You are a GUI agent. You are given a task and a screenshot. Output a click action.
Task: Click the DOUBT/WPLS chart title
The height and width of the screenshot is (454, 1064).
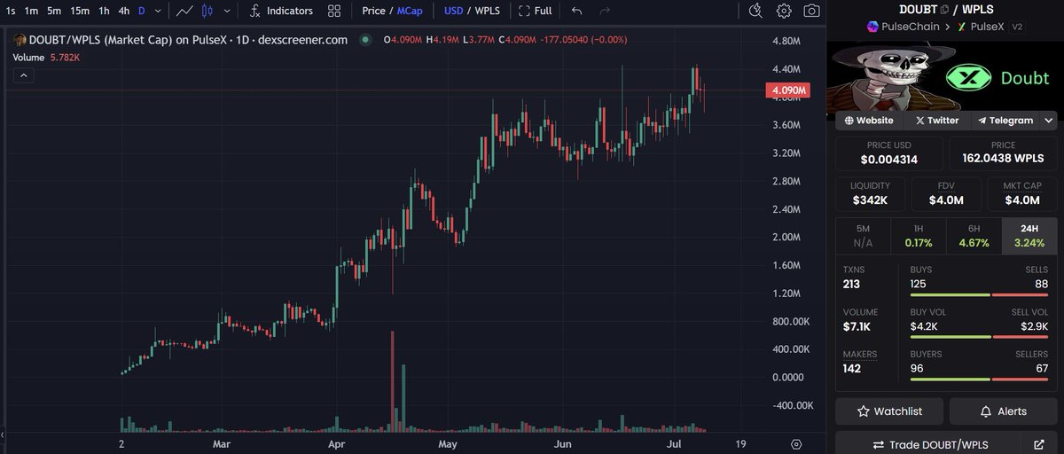[188, 40]
